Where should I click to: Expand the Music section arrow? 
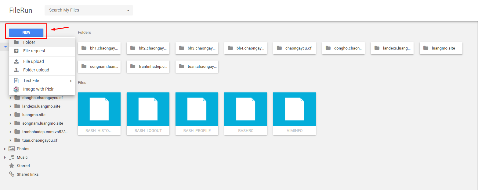5,157
